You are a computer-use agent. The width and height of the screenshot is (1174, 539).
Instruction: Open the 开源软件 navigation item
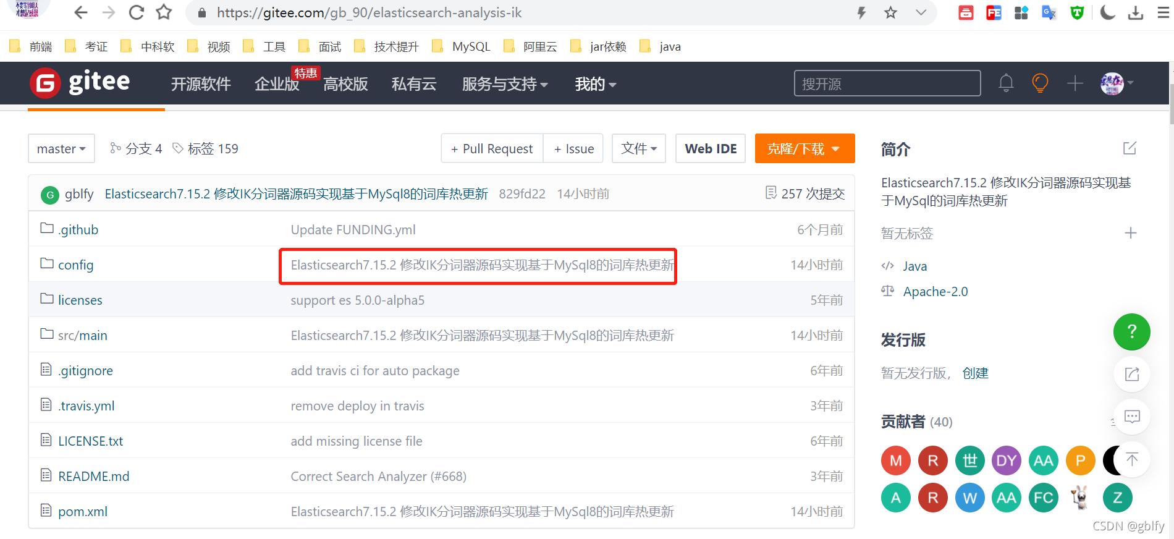coord(201,84)
